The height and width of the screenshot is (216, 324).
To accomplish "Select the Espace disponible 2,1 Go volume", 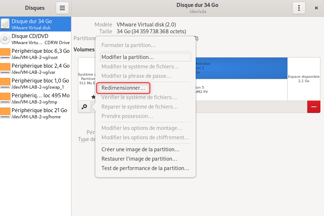I will [304, 79].
